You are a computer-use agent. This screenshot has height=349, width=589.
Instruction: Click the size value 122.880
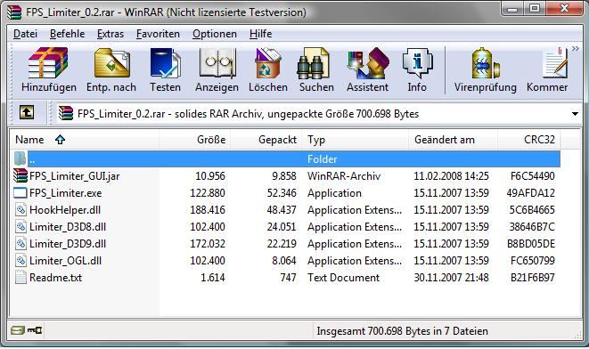coord(208,193)
